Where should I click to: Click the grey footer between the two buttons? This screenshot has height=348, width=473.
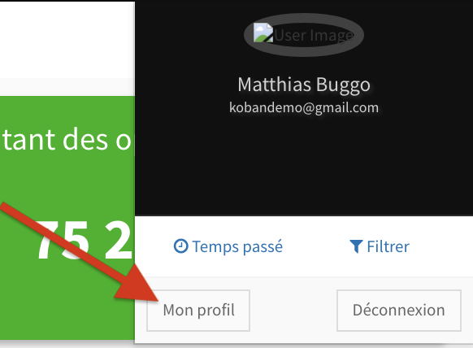[293, 311]
